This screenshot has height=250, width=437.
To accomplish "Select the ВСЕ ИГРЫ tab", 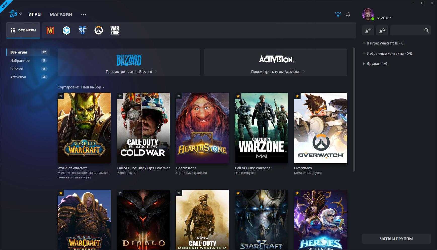I will [x=23, y=30].
